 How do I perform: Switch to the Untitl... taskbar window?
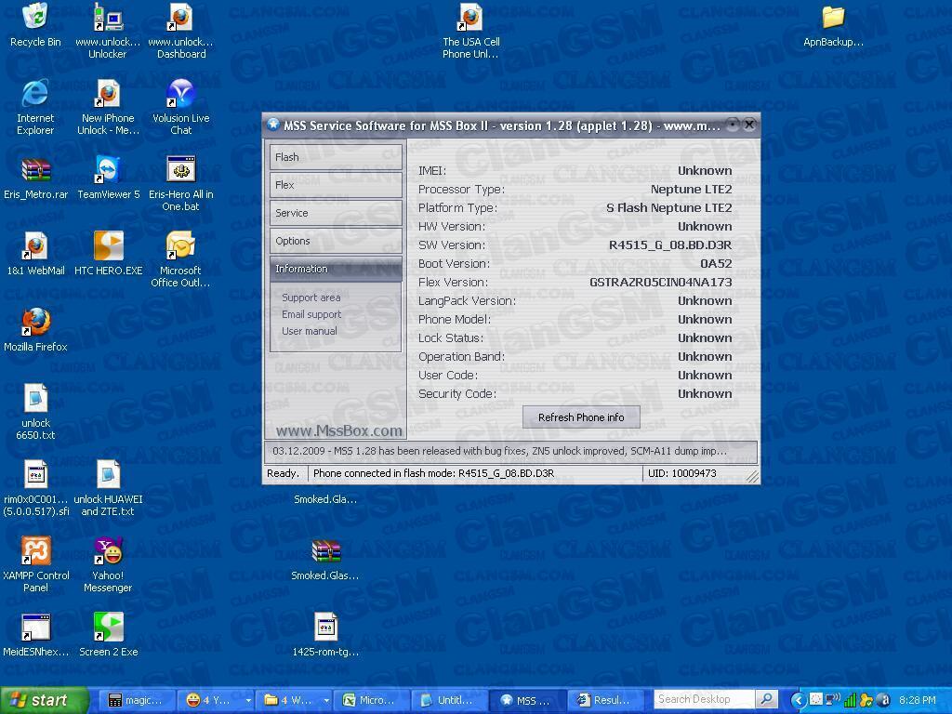448,700
